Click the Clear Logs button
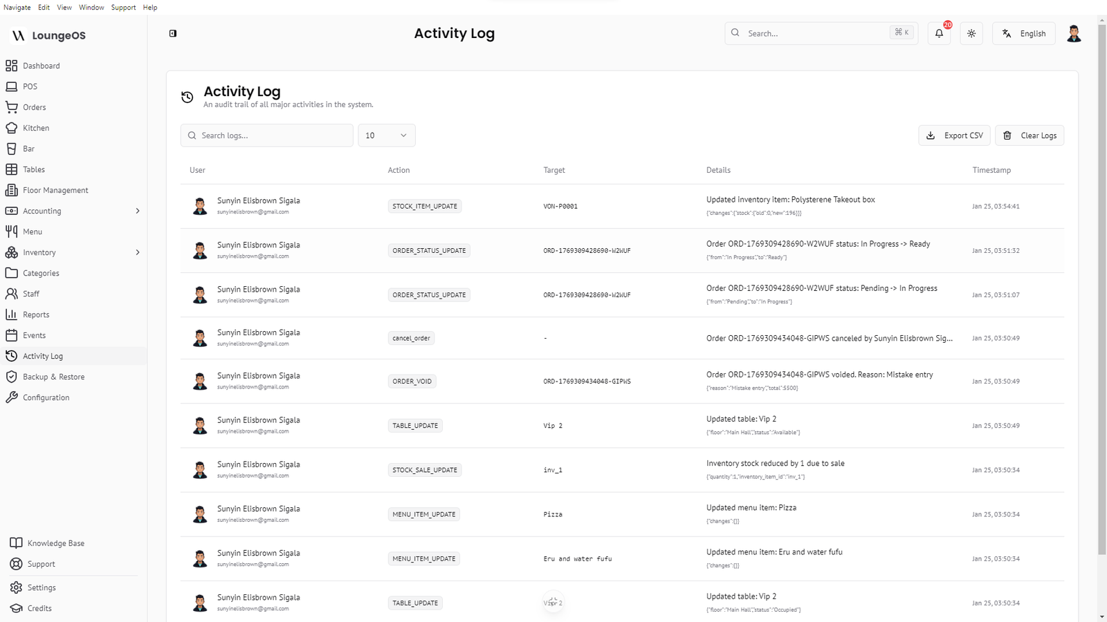This screenshot has width=1107, height=622. (x=1030, y=135)
